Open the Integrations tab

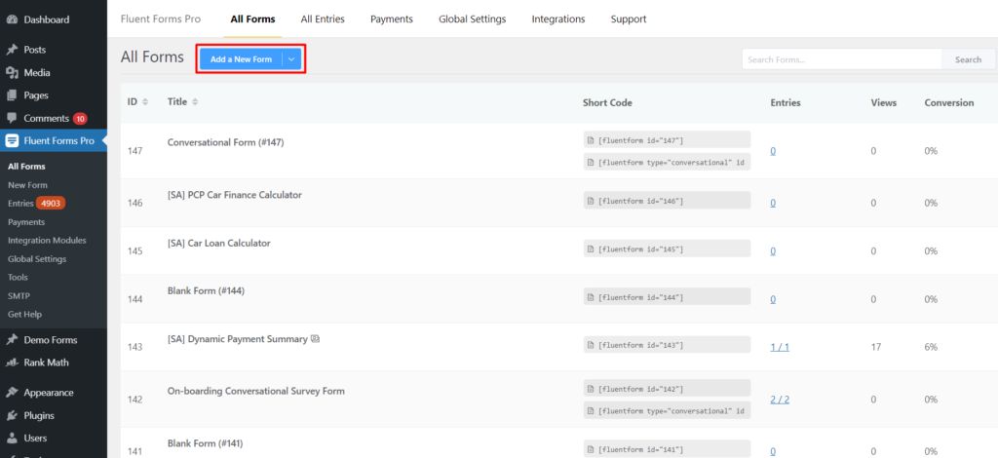tap(557, 19)
